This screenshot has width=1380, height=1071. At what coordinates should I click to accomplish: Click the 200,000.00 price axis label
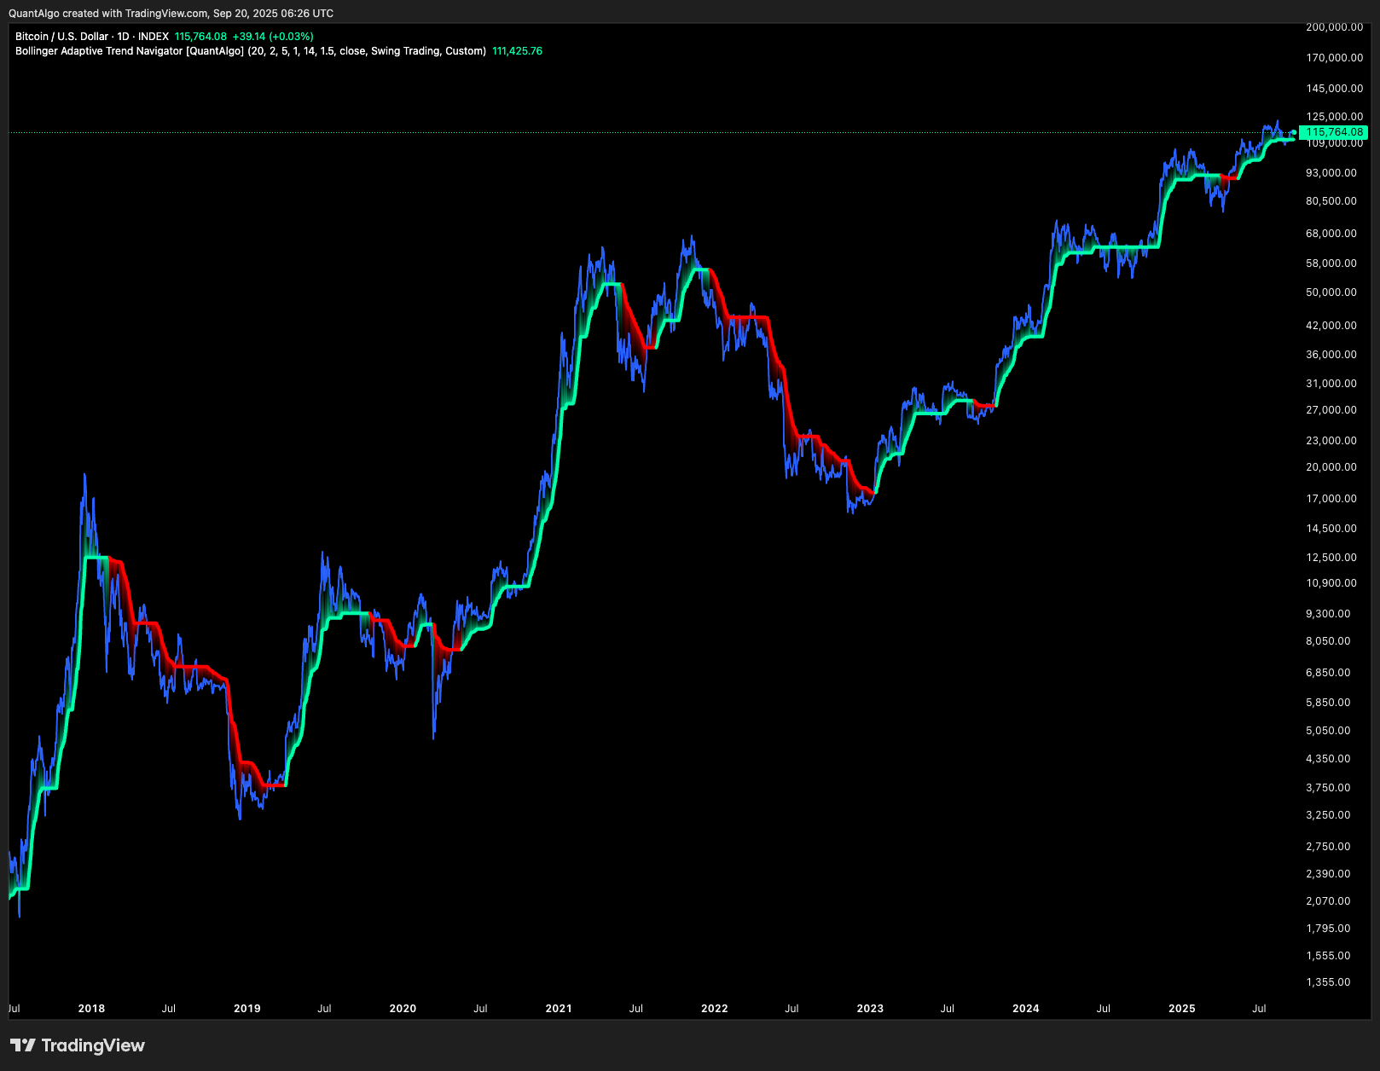pyautogui.click(x=1335, y=27)
